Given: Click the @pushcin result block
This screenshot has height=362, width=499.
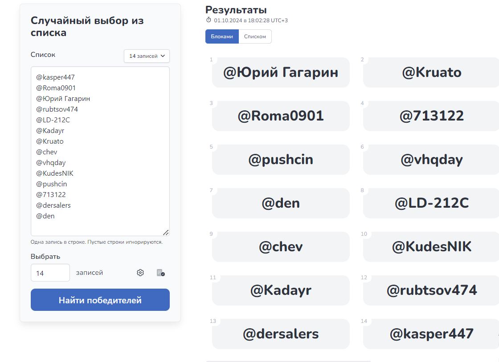Looking at the screenshot, I should (281, 160).
